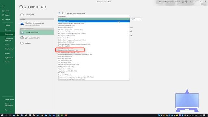Choose SYLK (Symbolic Link) (*.slk)

94,67
